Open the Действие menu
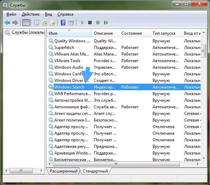This screenshot has width=210, height=185. [30, 14]
